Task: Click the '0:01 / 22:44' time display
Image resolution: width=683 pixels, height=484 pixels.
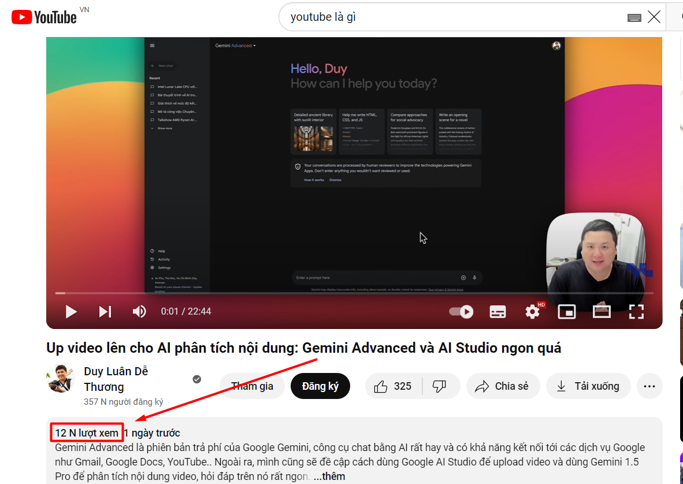Action: pyautogui.click(x=186, y=311)
